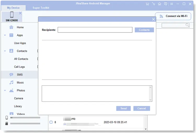Click SMS list scroll down arrow
The width and height of the screenshot is (196, 133).
pos(146,129)
